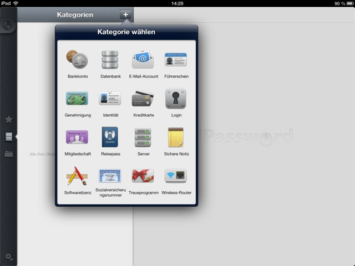Pick the Treueprogramm gift card icon
Image resolution: width=355 pixels, height=266 pixels.
143,176
